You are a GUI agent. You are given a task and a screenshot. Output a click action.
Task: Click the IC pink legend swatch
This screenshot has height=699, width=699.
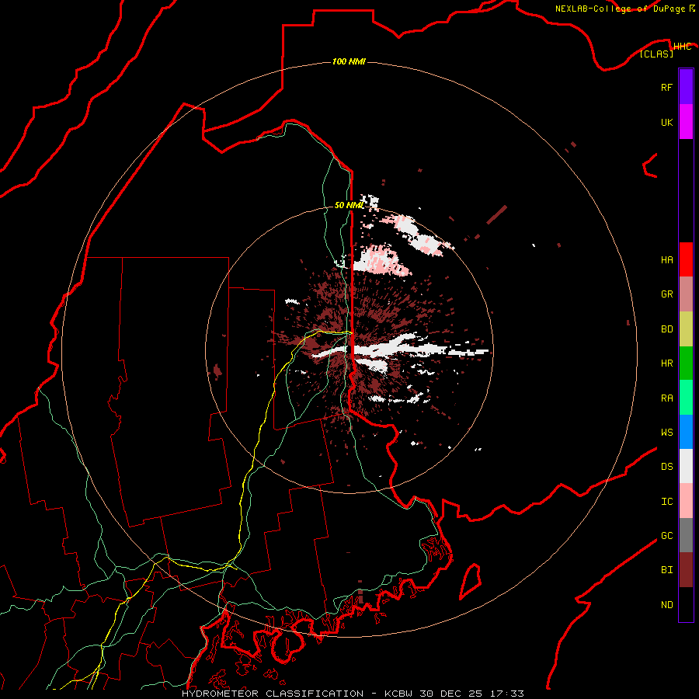click(x=686, y=501)
